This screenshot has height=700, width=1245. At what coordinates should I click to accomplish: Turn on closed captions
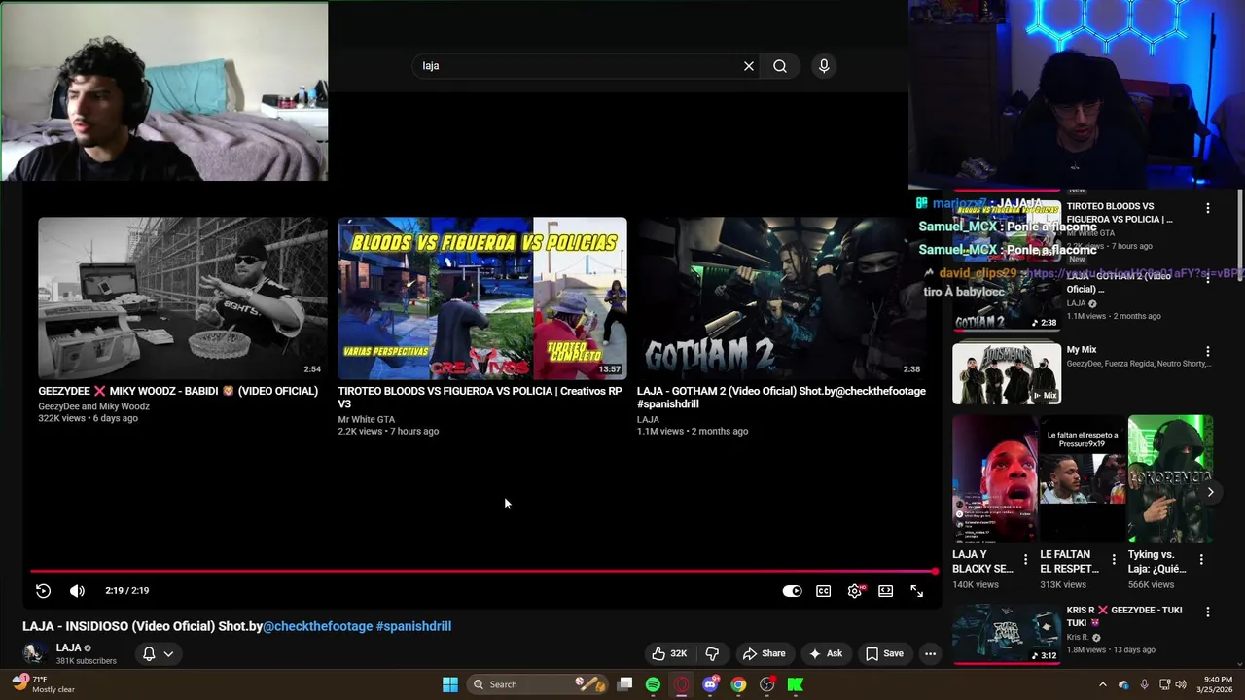tap(824, 591)
